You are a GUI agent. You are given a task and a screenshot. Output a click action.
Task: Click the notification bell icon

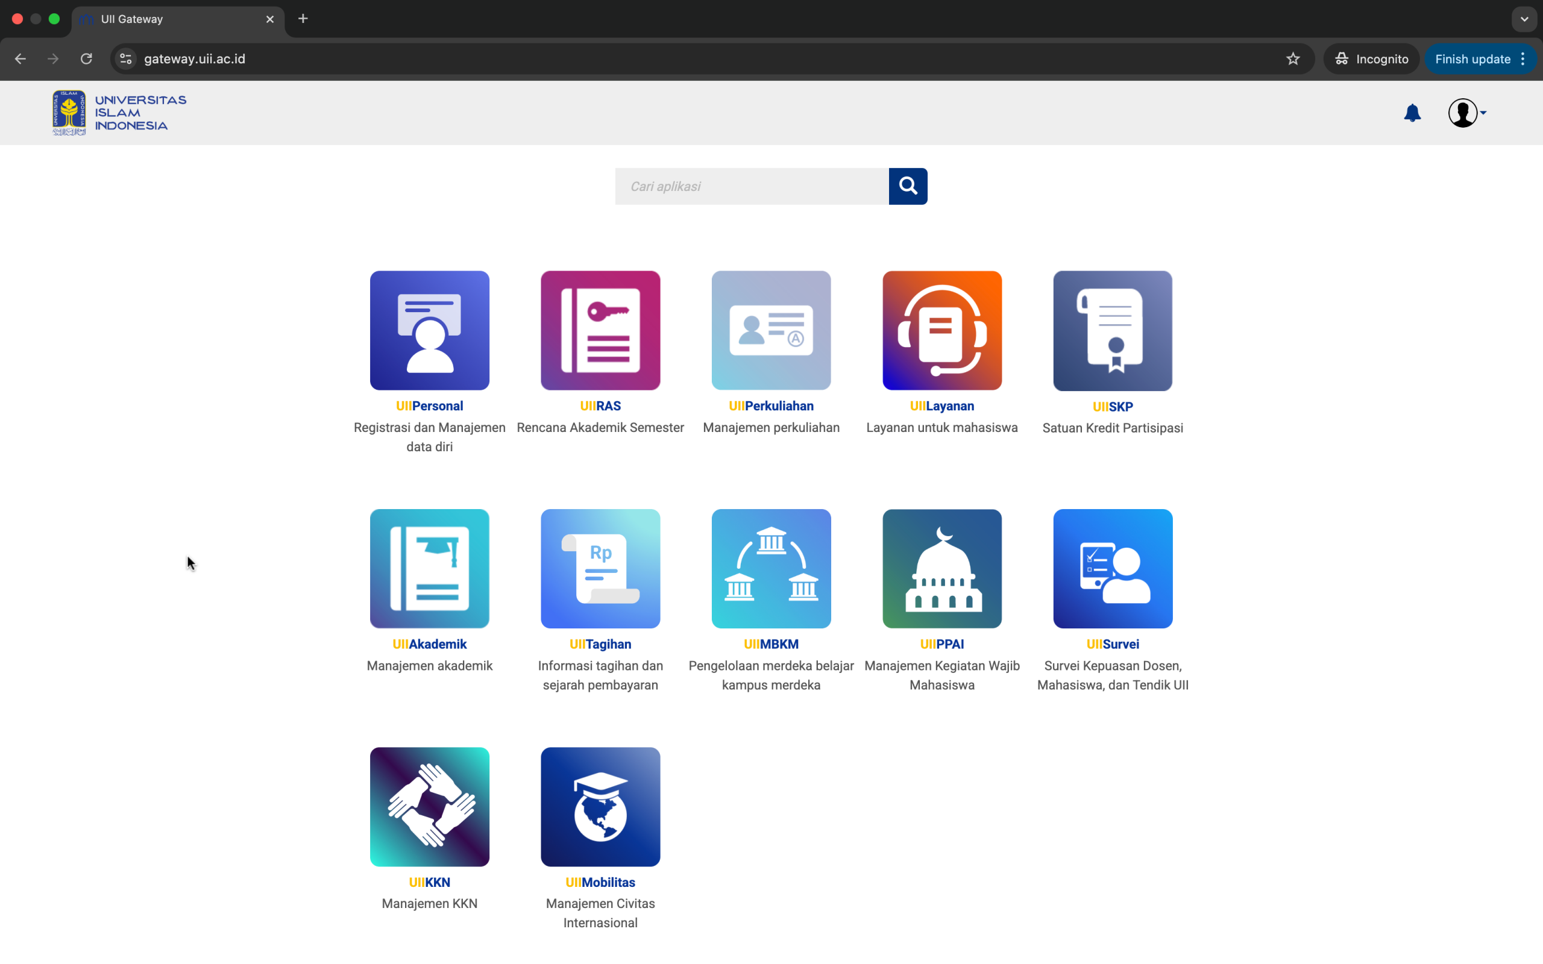[1412, 113]
